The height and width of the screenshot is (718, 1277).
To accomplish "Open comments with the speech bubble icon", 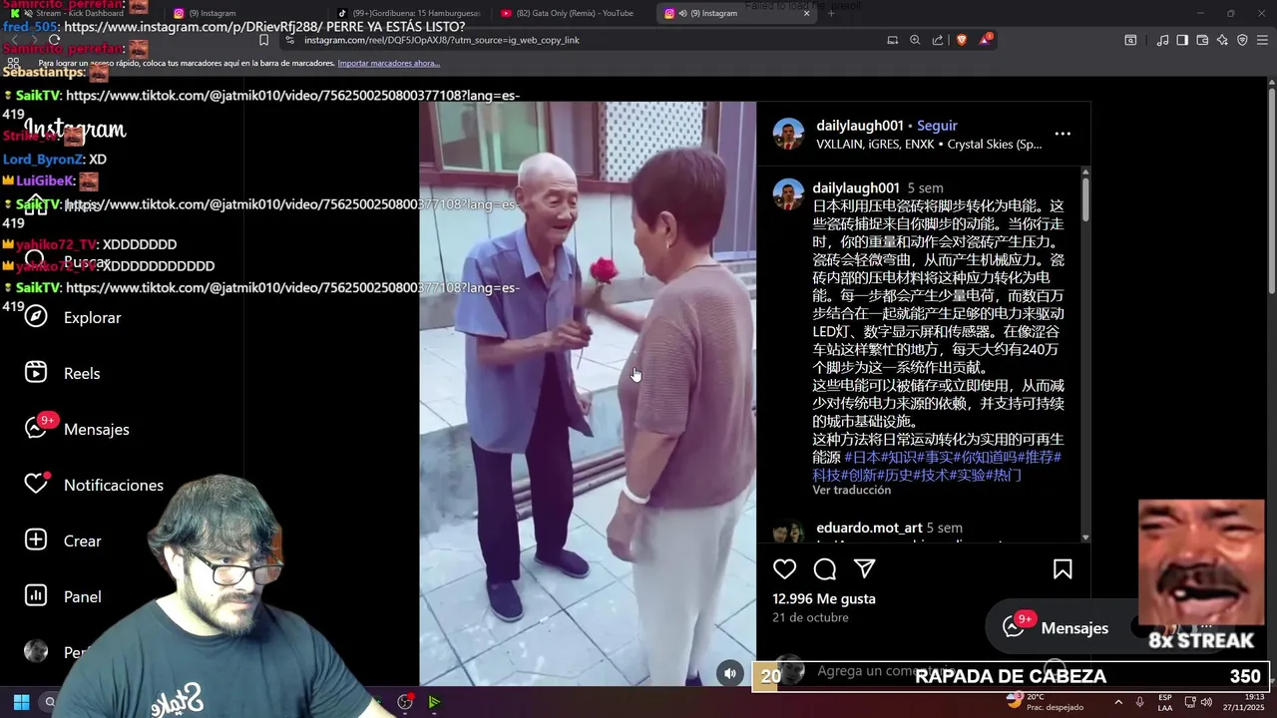I will 825,569.
